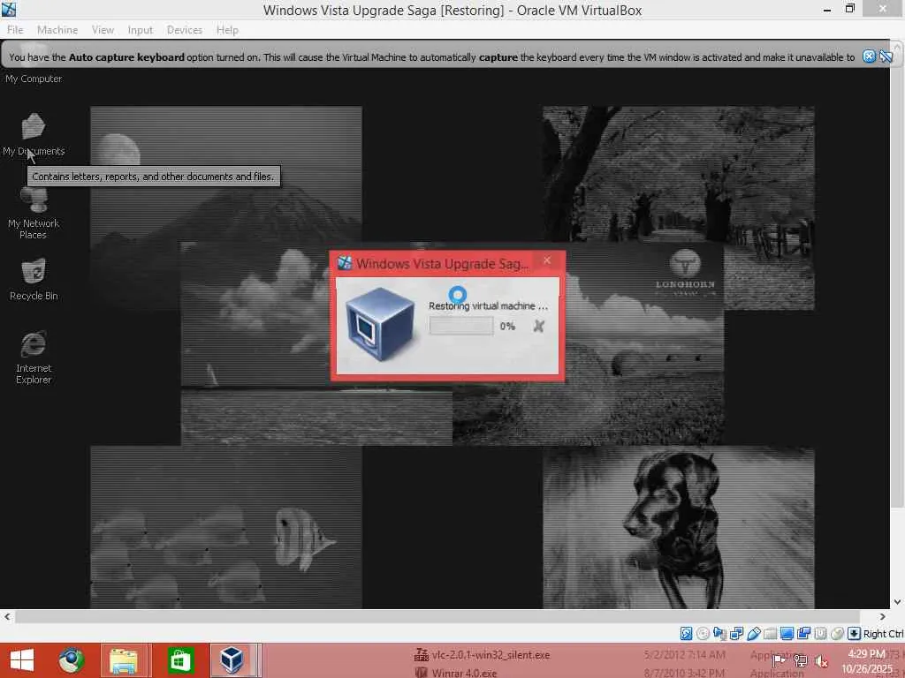Image resolution: width=905 pixels, height=678 pixels.
Task: Select the Recycle Bin desktop icon
Action: pos(34,280)
